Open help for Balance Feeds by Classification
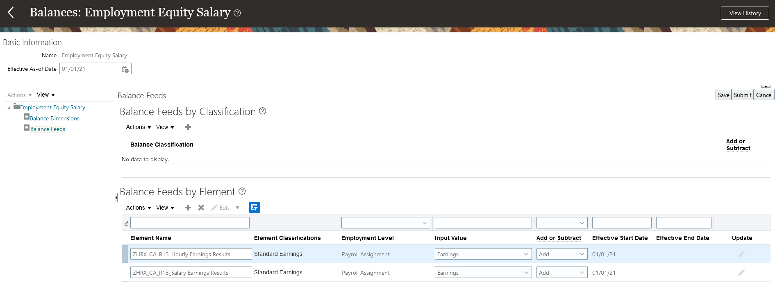 coord(263,111)
